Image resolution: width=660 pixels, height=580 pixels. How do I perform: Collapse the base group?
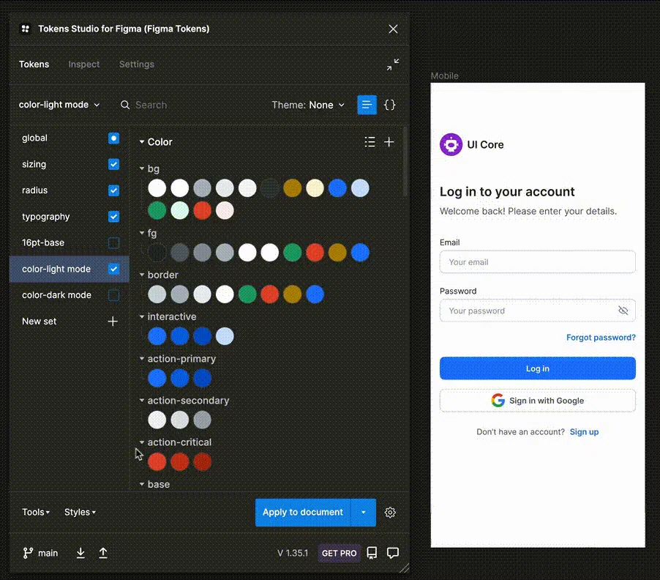(x=142, y=484)
